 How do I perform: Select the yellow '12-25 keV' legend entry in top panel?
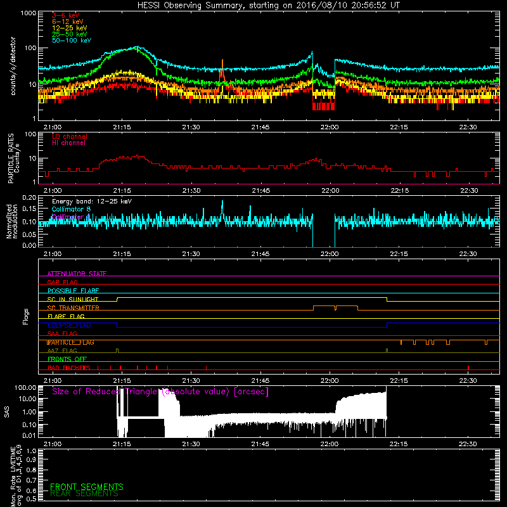pos(69,28)
